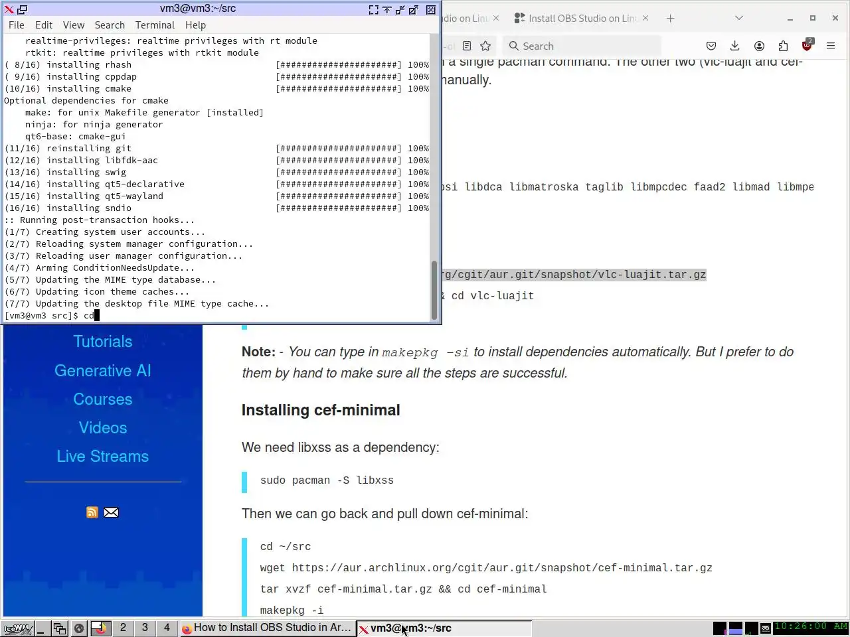Viewport: 850px width, 637px height.
Task: Click the terminal vertical scrollbar thumb
Action: pos(434,289)
